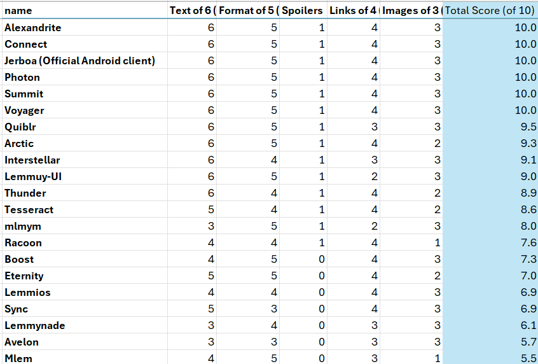Click Tesseract's total score 8.6
The image size is (538, 364).
(490, 209)
